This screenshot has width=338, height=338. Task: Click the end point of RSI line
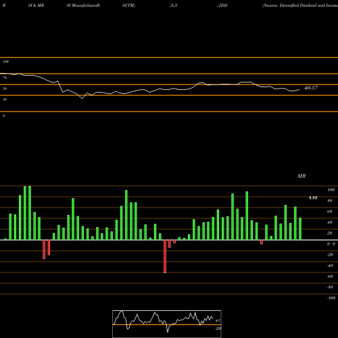(x=299, y=90)
